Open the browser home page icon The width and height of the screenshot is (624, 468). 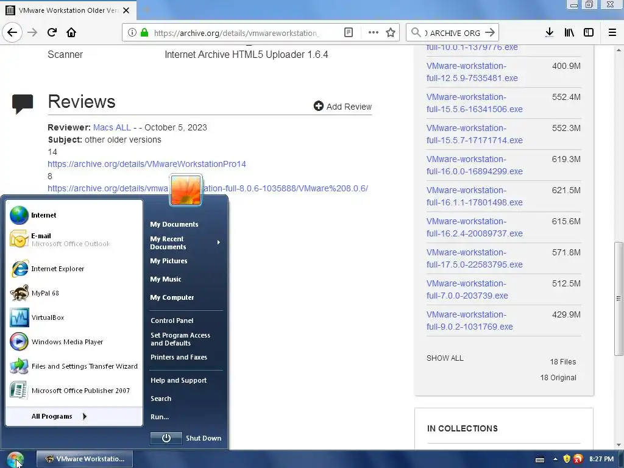(71, 32)
